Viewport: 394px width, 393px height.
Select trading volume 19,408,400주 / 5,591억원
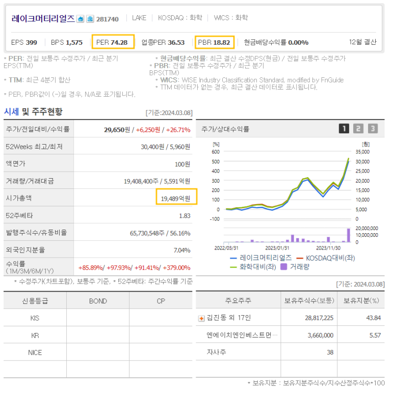click(157, 181)
